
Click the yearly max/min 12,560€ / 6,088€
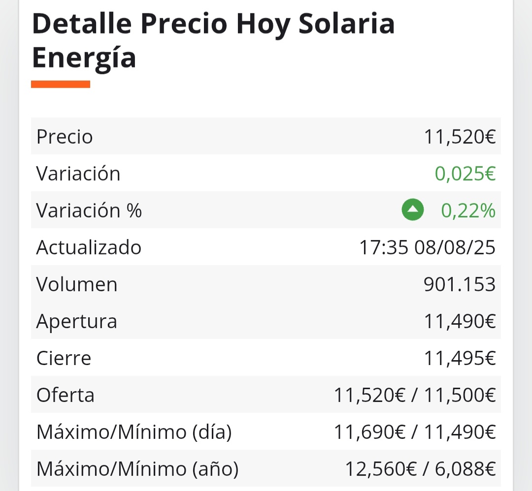tap(420, 469)
